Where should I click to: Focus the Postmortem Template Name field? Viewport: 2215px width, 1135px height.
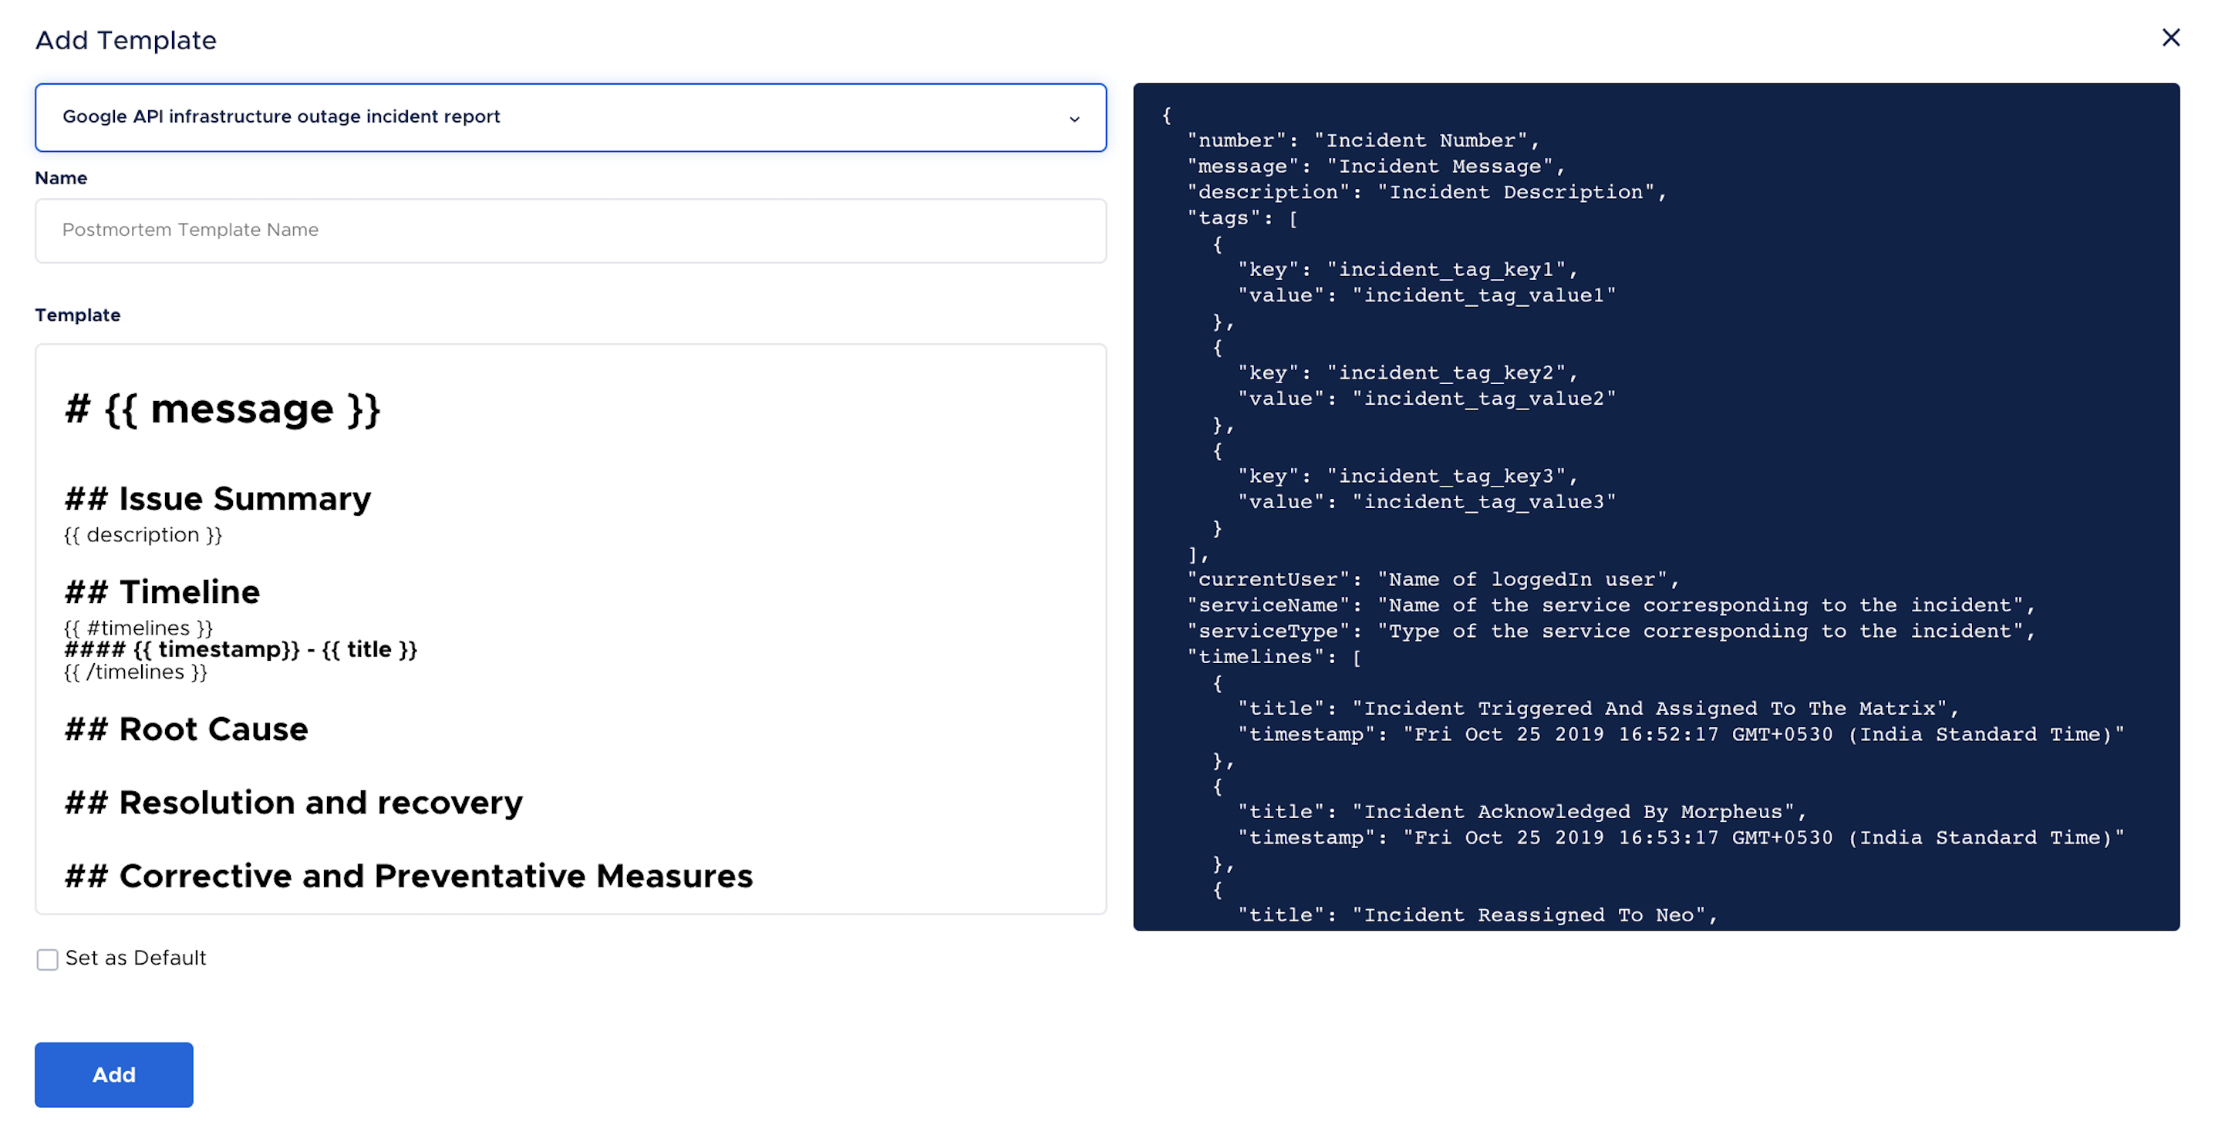[x=569, y=231]
